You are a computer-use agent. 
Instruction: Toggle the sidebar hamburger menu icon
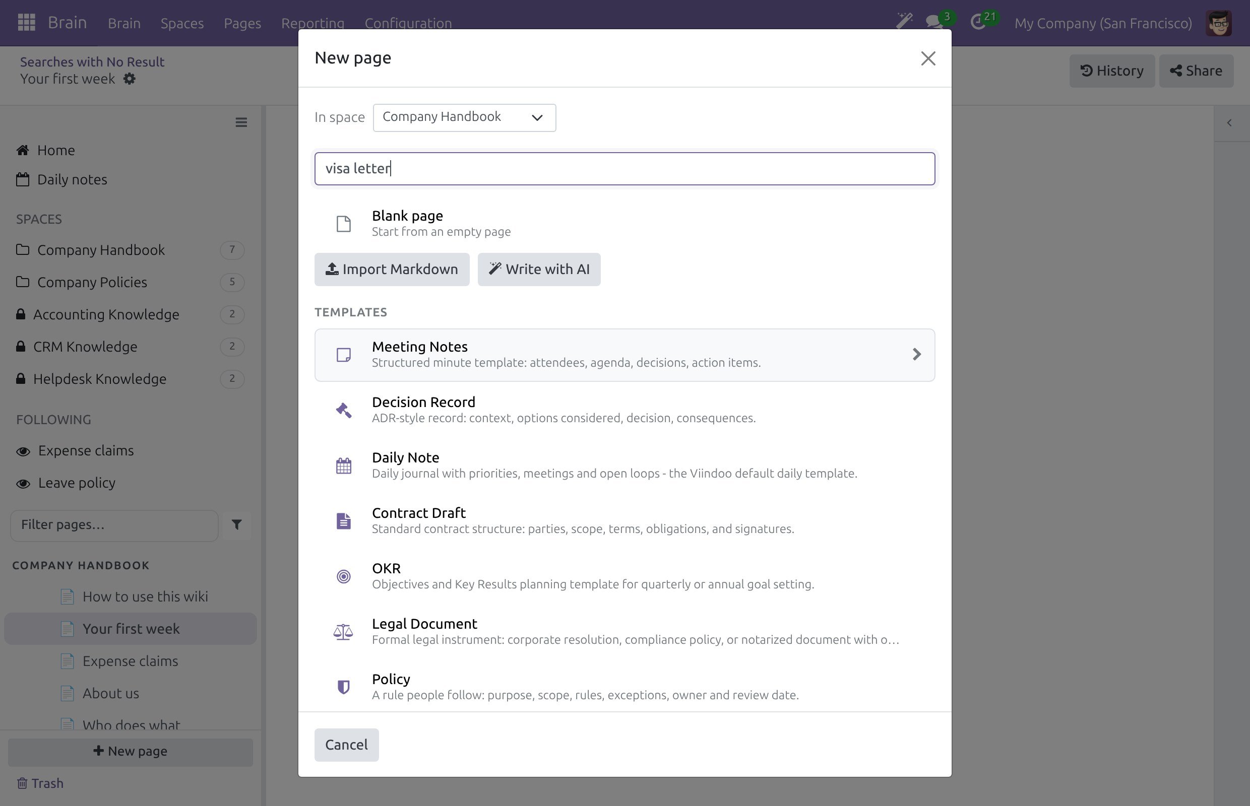coord(241,122)
